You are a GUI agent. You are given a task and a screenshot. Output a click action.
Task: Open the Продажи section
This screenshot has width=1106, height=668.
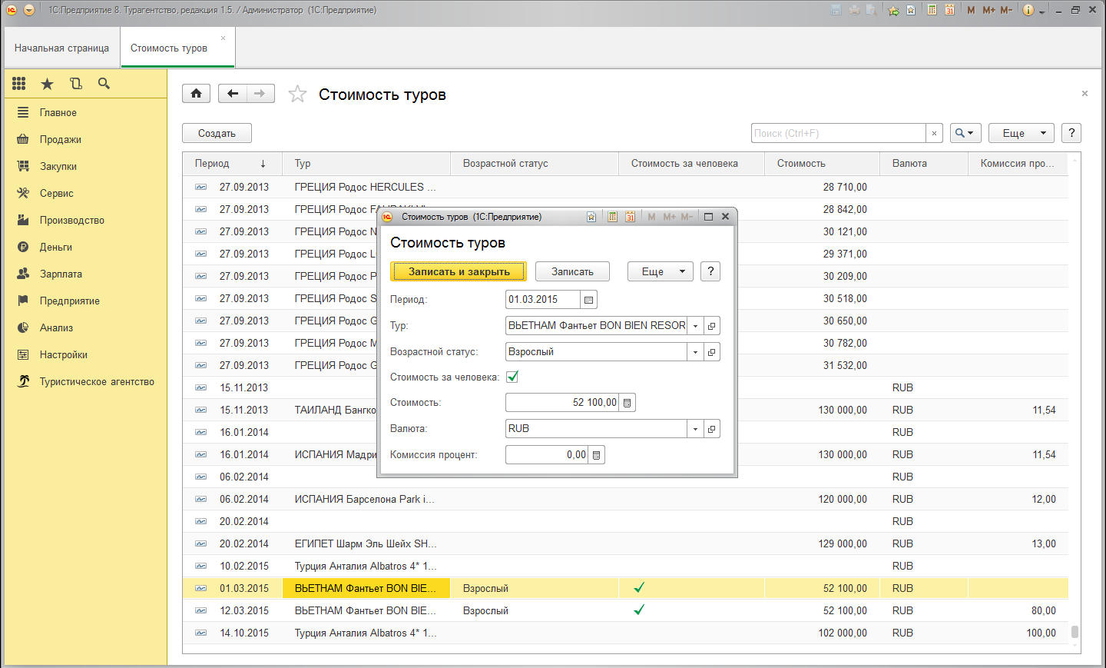(x=61, y=139)
